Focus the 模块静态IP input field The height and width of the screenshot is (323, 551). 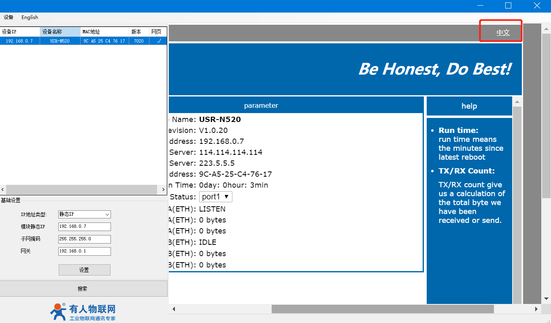(84, 227)
